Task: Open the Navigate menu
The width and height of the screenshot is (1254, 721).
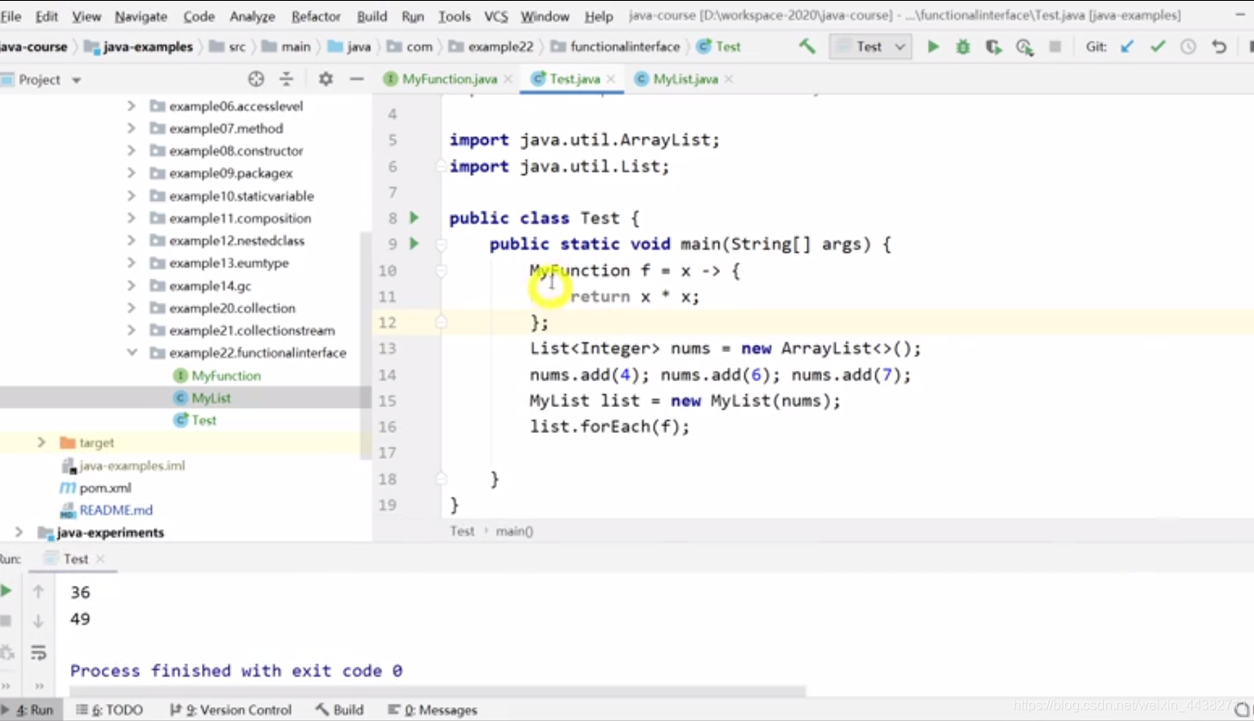Action: 141,16
